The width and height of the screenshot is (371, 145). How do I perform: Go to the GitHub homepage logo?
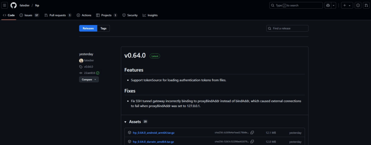(13, 5)
